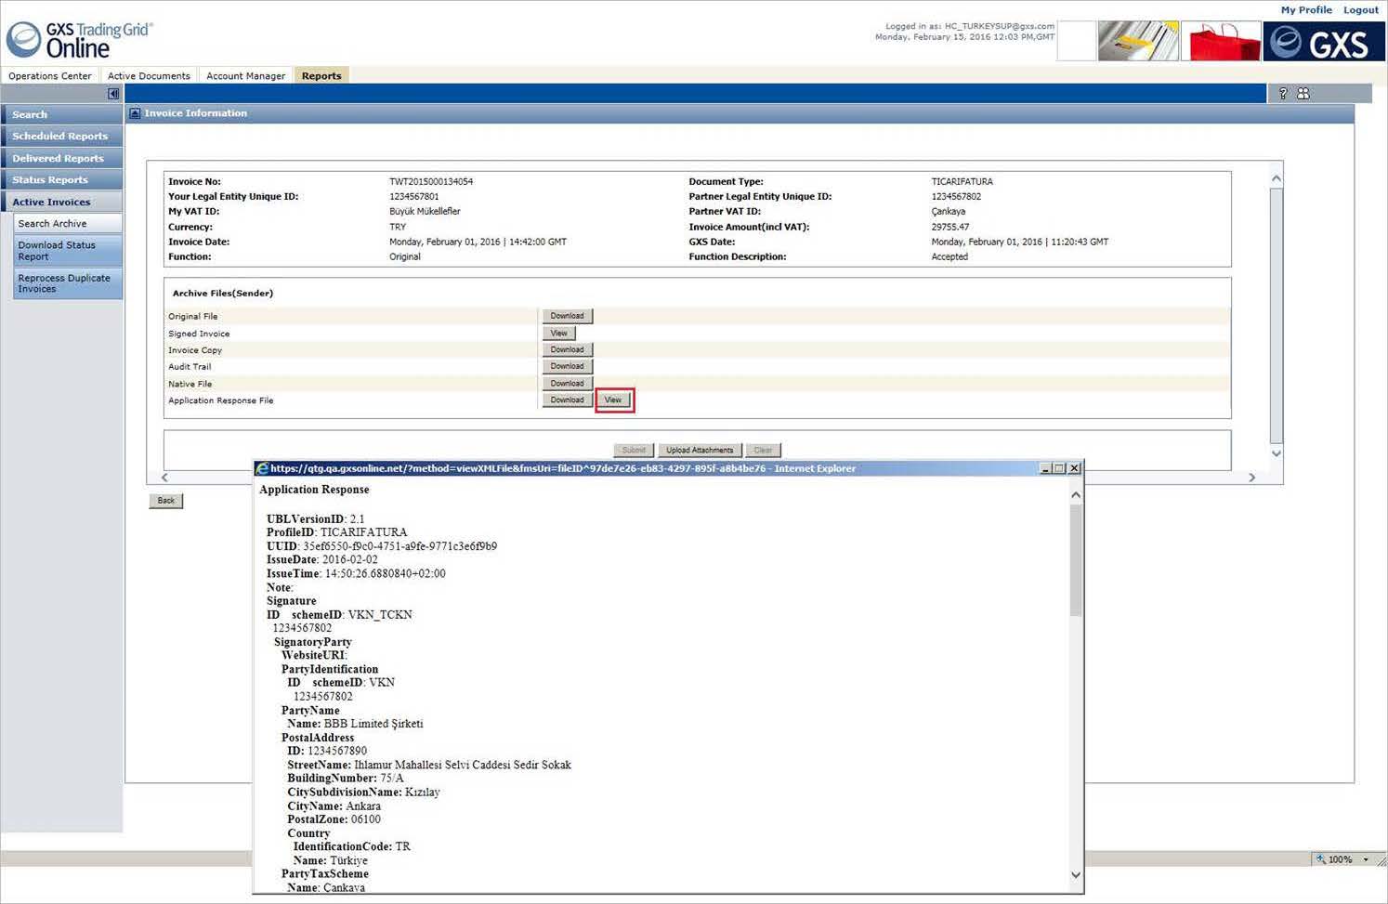Click the popup URL title bar text

point(563,469)
